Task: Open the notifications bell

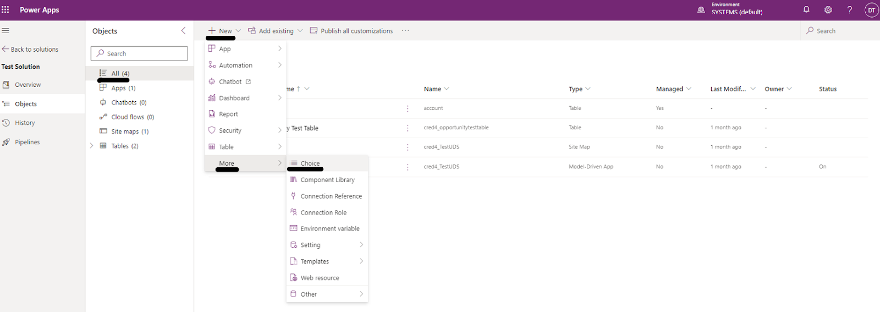Action: point(806,9)
